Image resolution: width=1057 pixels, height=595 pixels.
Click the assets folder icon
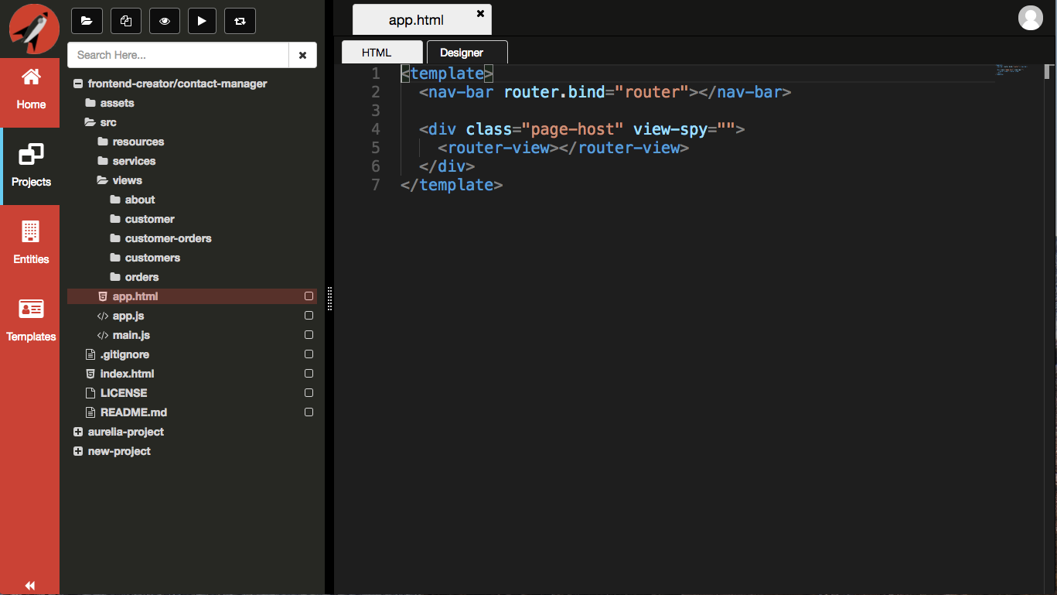coord(90,103)
